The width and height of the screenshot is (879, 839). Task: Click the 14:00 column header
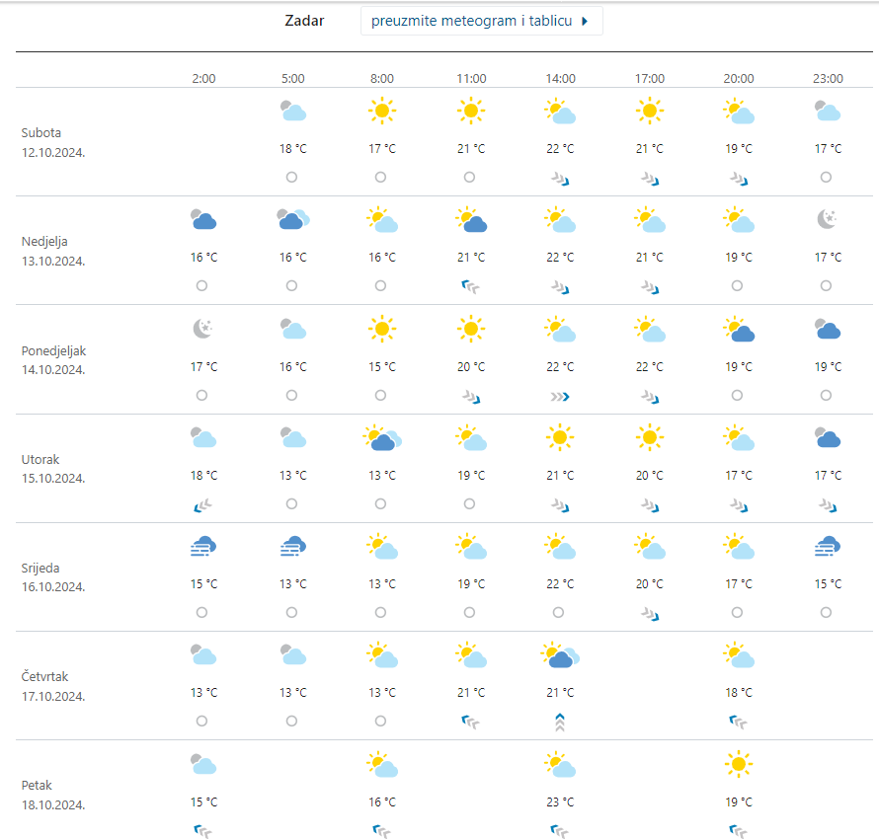tap(560, 78)
